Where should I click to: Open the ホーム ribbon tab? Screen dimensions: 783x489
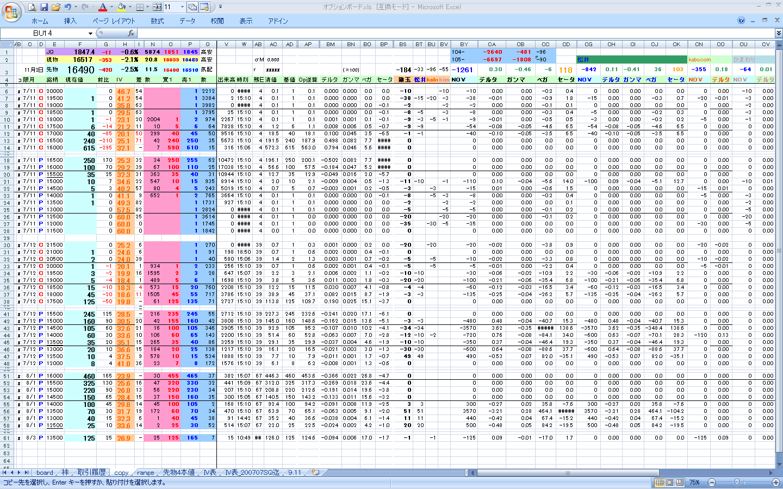(x=40, y=21)
